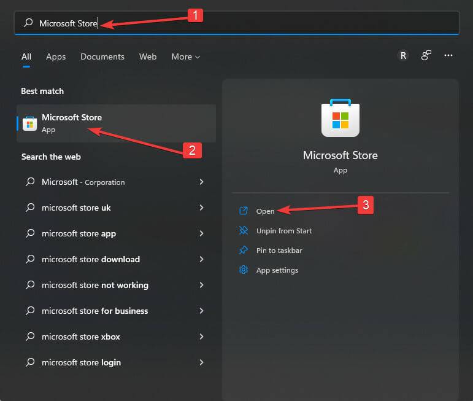Open App settings
This screenshot has height=401, width=473.
pos(277,270)
